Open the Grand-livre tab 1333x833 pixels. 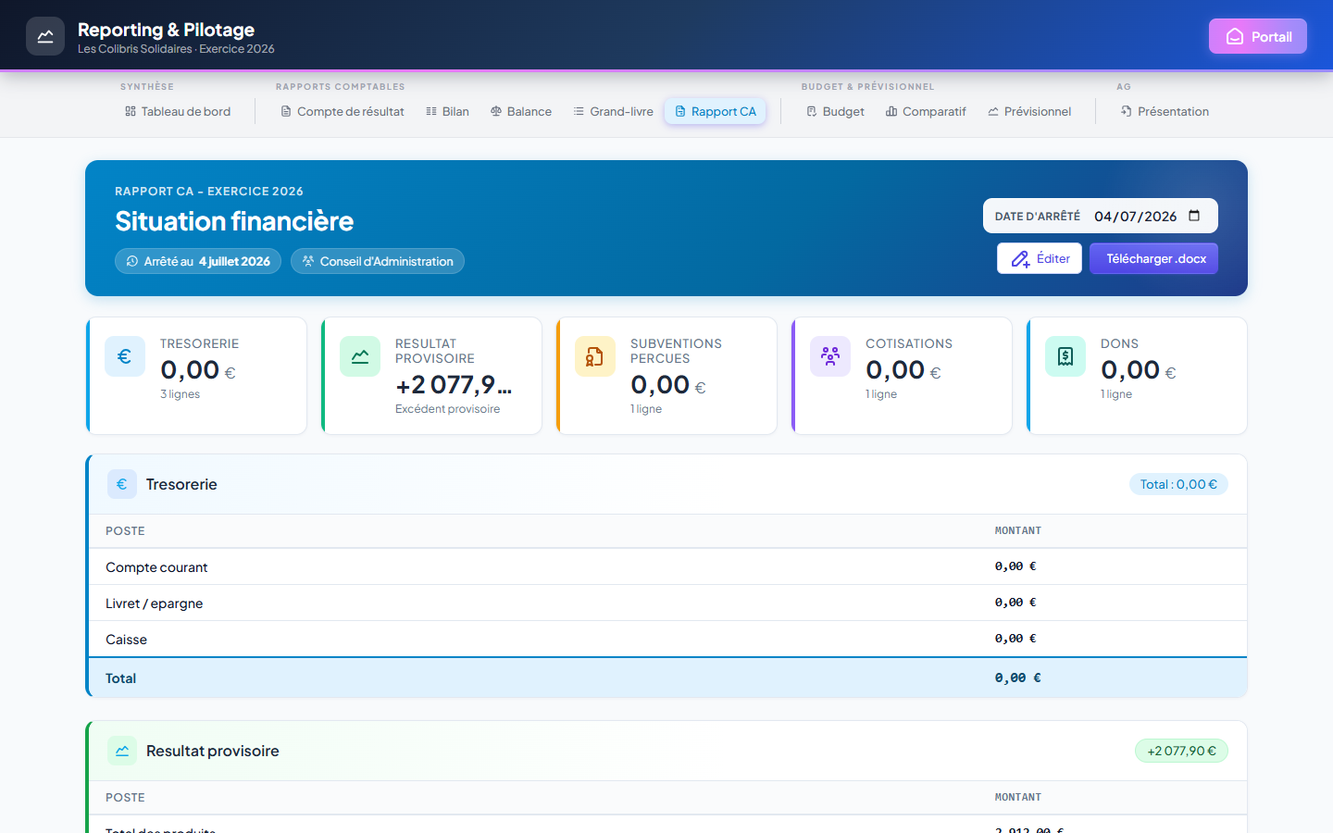point(613,111)
